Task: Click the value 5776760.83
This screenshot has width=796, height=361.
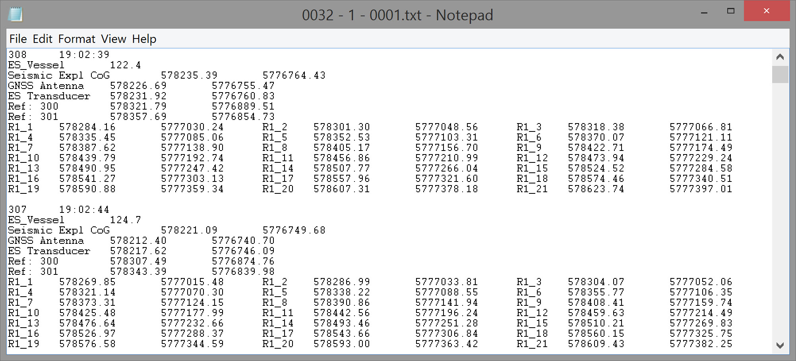Action: click(243, 96)
